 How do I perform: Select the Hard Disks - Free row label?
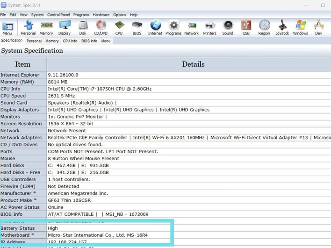point(20,172)
